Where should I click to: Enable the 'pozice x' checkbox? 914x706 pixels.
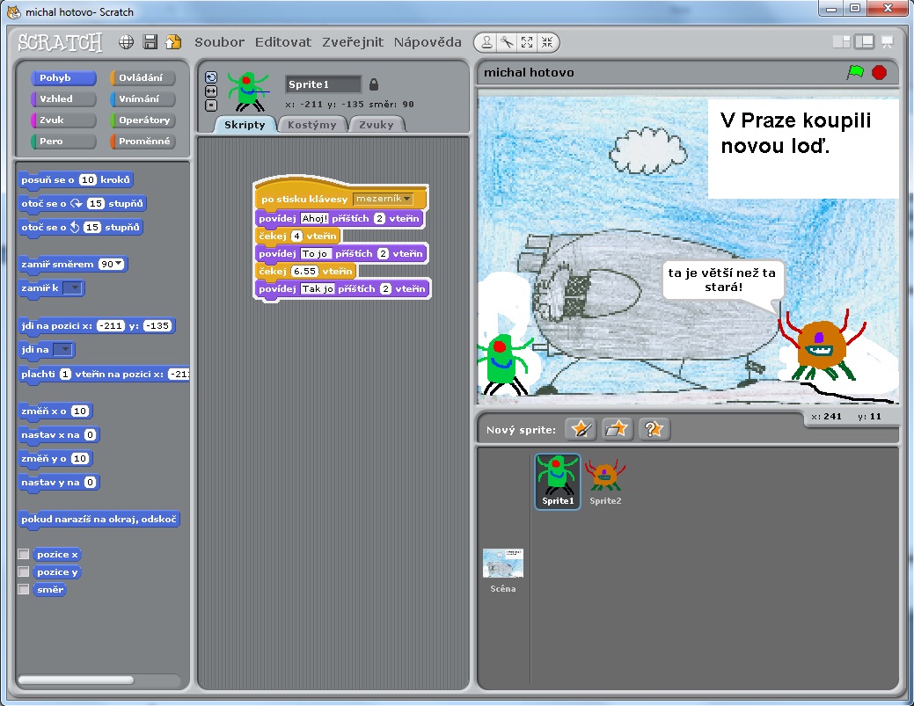pyautogui.click(x=24, y=555)
